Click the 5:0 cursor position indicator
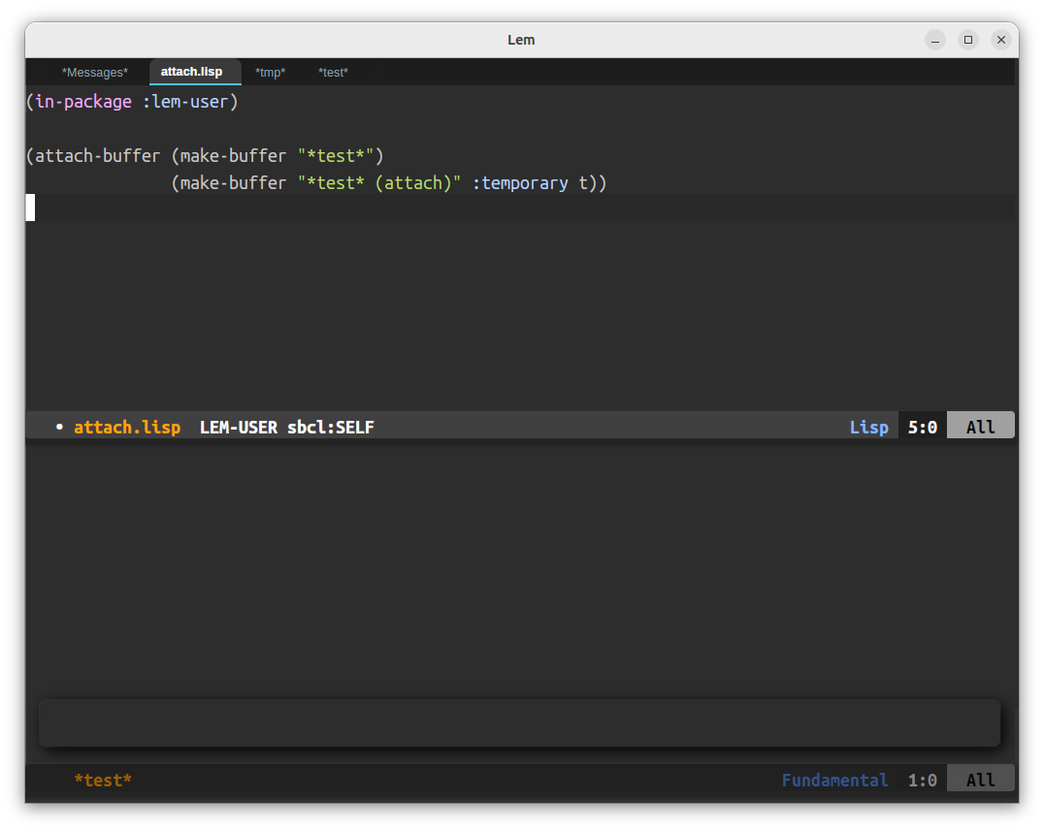Screen dimensions: 1044x831 (x=922, y=428)
